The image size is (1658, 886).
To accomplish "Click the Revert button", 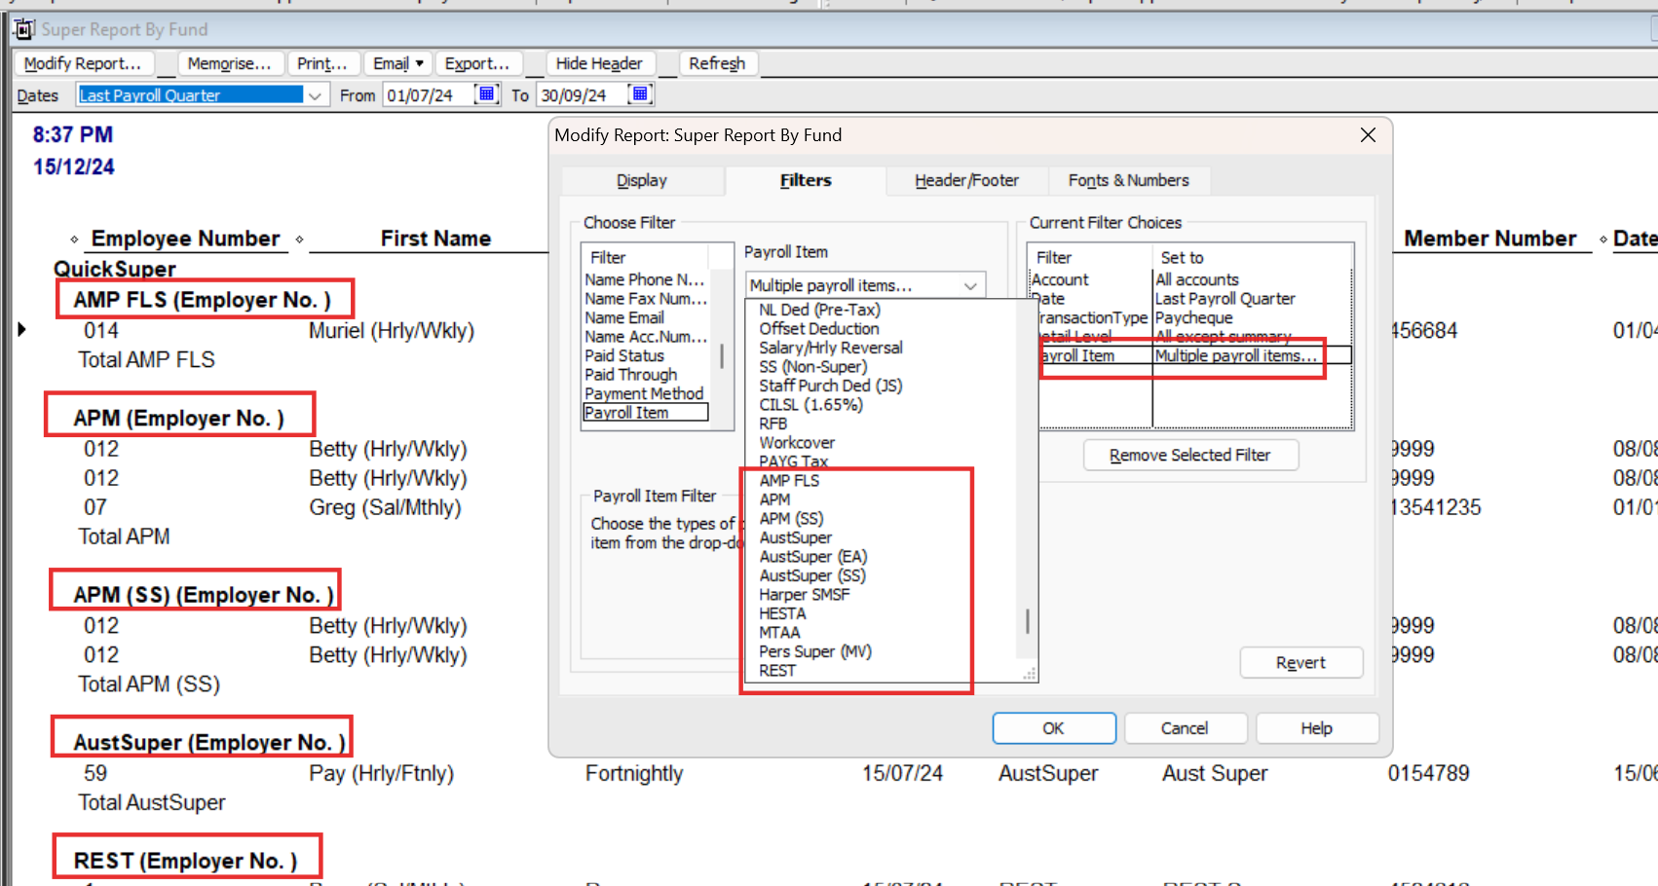I will coord(1300,663).
